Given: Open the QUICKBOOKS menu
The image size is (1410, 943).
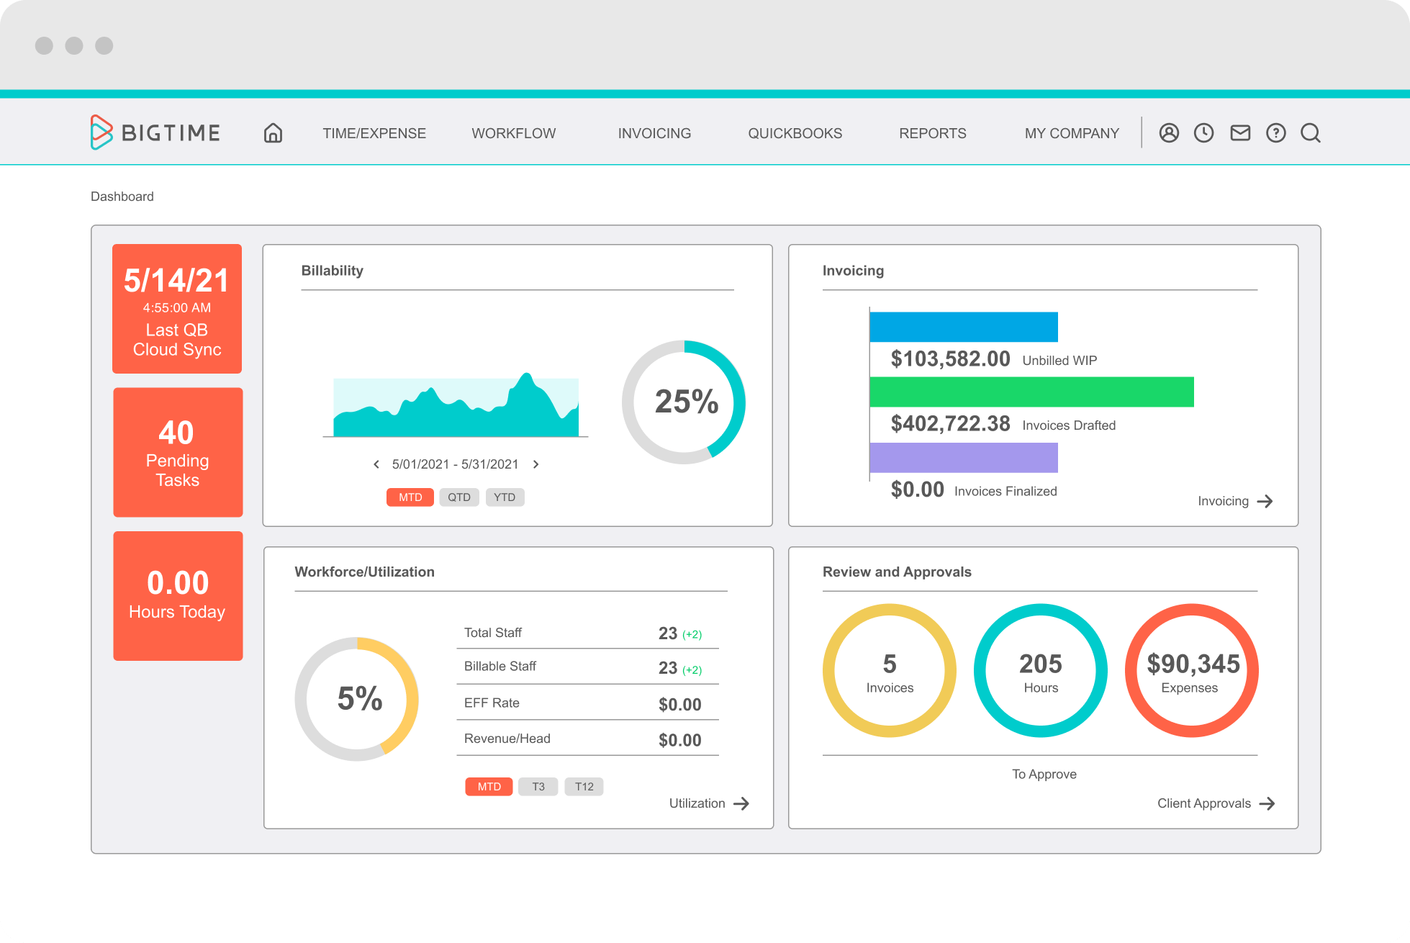Looking at the screenshot, I should (x=794, y=132).
